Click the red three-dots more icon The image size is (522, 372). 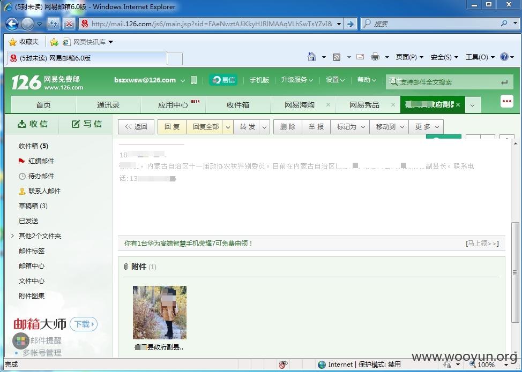tap(506, 101)
